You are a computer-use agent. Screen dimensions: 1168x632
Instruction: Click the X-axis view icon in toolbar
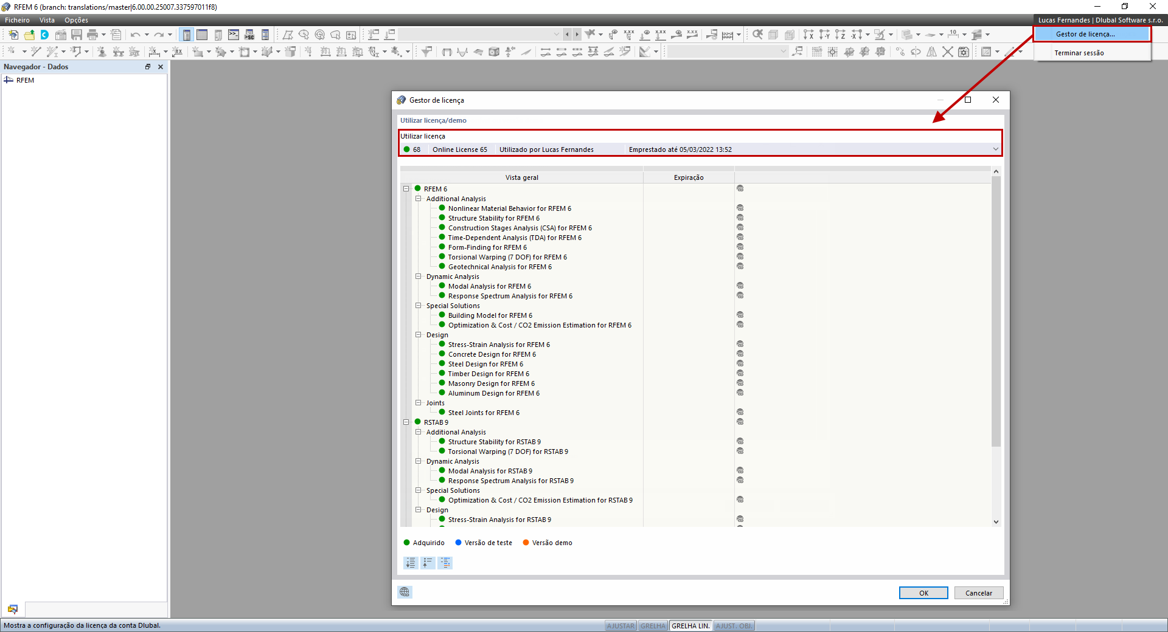(808, 35)
